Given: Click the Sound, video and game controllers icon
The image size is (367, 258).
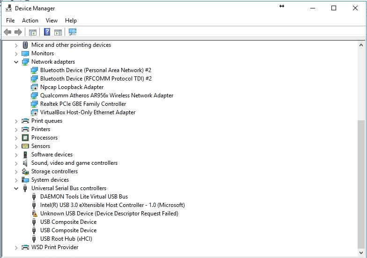Looking at the screenshot, I should 25,163.
